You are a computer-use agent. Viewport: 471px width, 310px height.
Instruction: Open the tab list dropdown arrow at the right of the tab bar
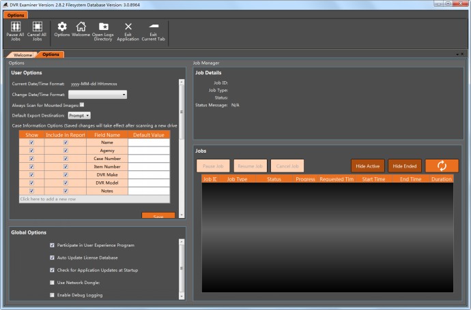[457, 55]
